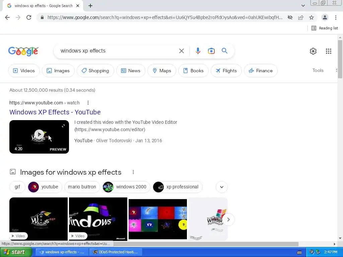The width and height of the screenshot is (343, 257).
Task: Click the crossed-out eye icon in the address bar
Action: [290, 17]
